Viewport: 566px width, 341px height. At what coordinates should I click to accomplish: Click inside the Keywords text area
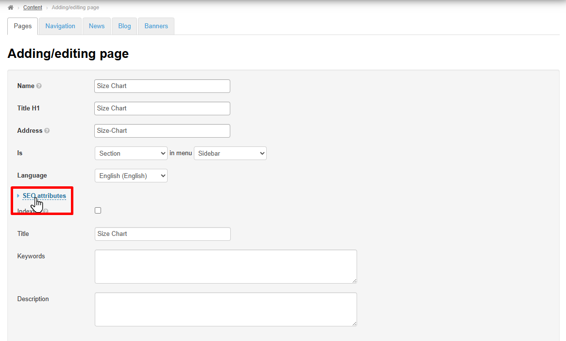tap(225, 267)
